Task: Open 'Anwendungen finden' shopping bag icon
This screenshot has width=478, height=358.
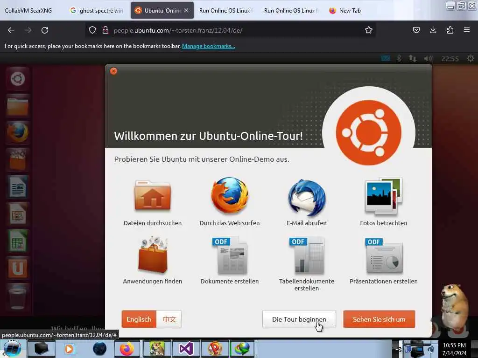Action: 153,254
